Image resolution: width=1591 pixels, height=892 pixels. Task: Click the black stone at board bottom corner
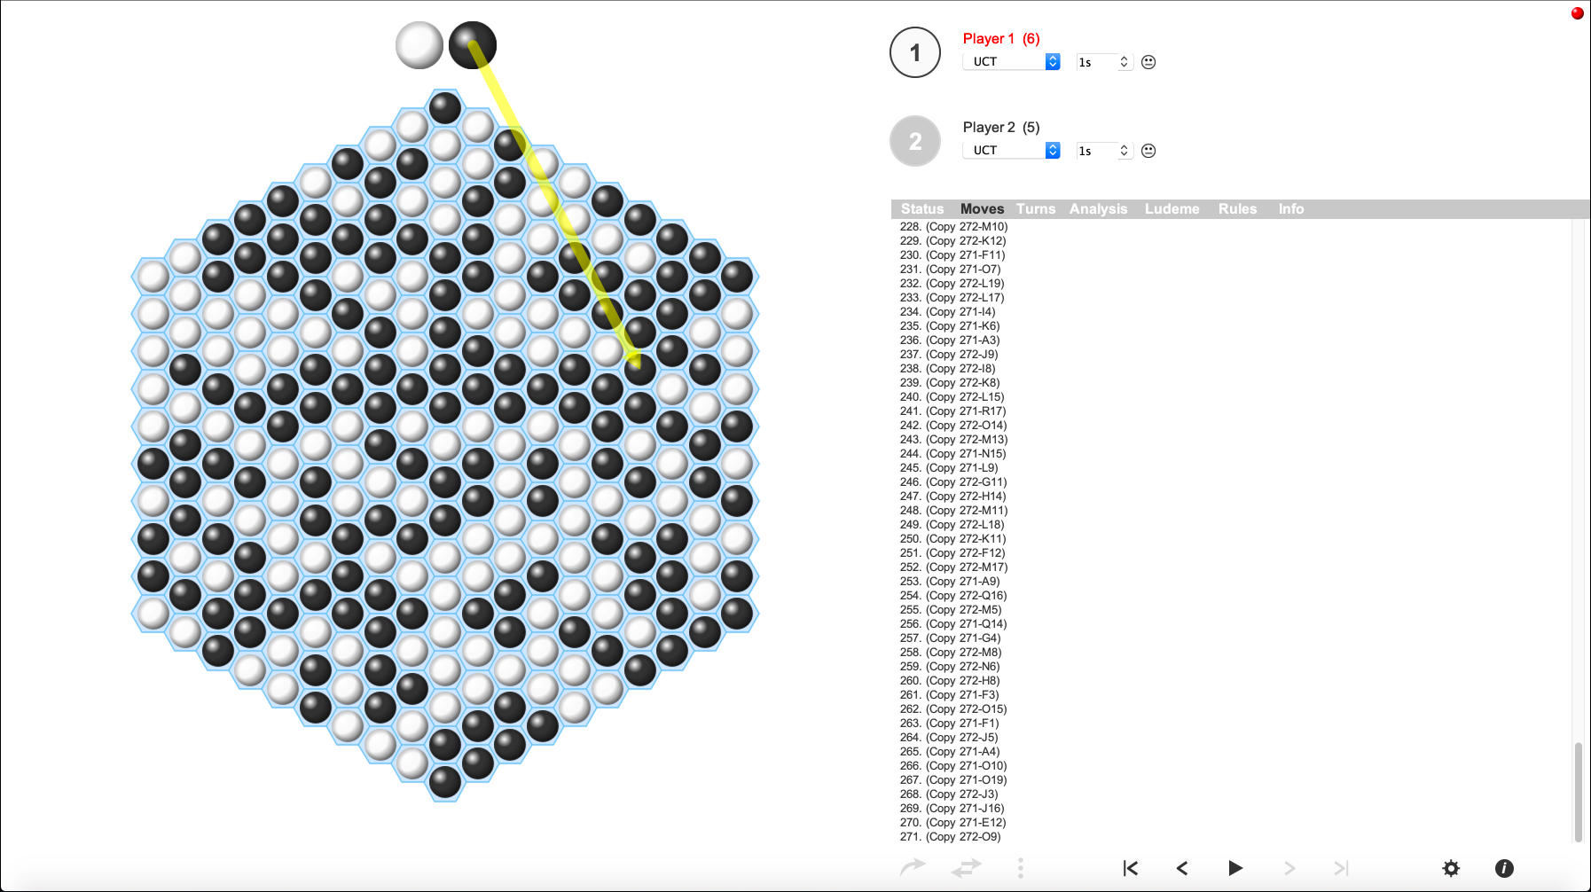pos(445,782)
